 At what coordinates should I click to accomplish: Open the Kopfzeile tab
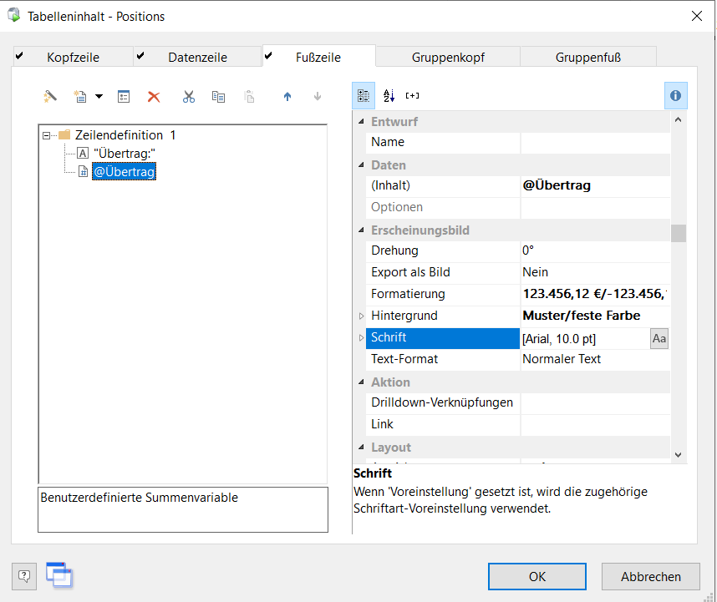74,57
